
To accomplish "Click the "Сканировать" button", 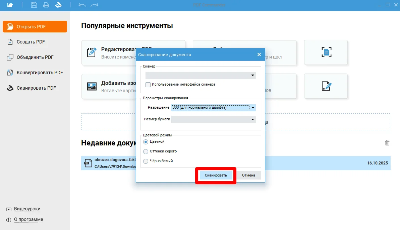I will pyautogui.click(x=216, y=175).
